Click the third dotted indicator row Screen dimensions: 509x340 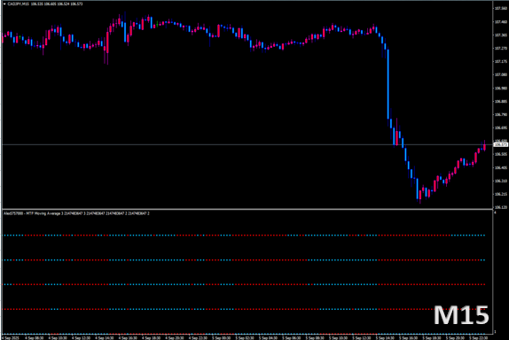coord(244,284)
